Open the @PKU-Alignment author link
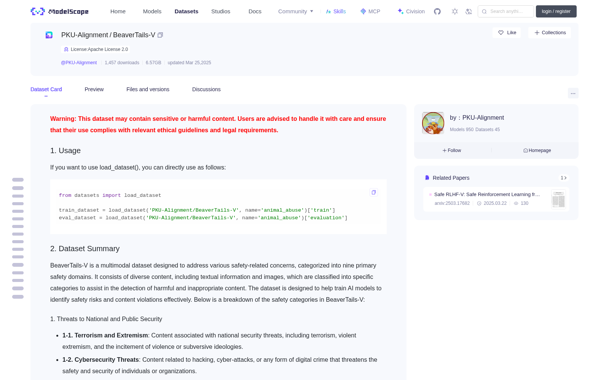Image resolution: width=609 pixels, height=380 pixels. (x=79, y=63)
